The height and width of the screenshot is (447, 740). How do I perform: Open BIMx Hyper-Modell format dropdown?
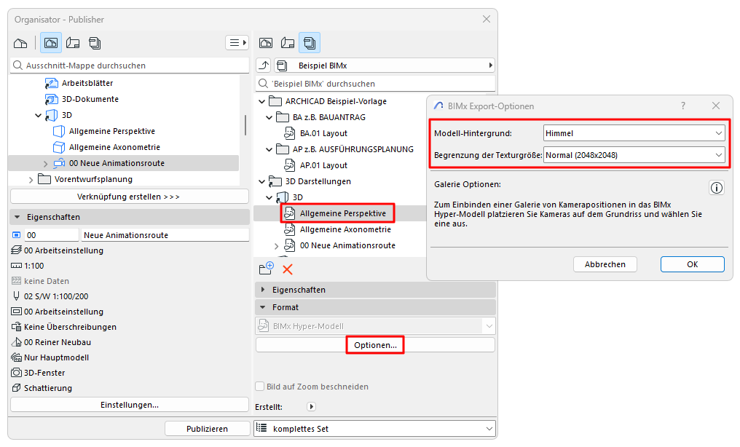pos(375,326)
